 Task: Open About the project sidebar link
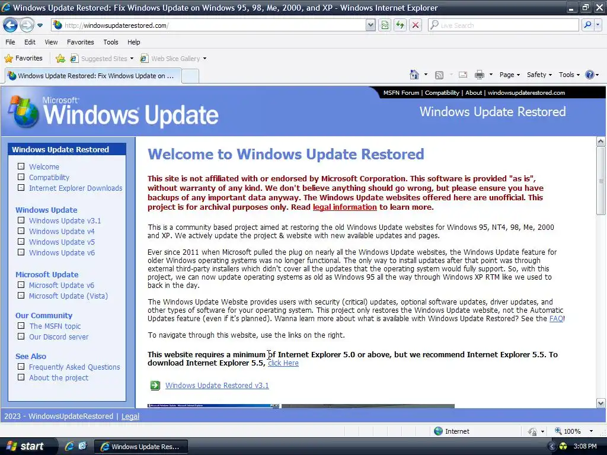click(x=59, y=377)
